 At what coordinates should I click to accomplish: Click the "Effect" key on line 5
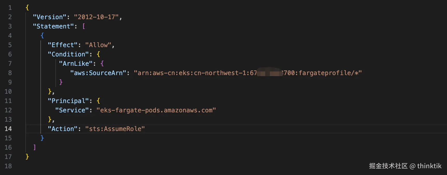click(x=63, y=45)
